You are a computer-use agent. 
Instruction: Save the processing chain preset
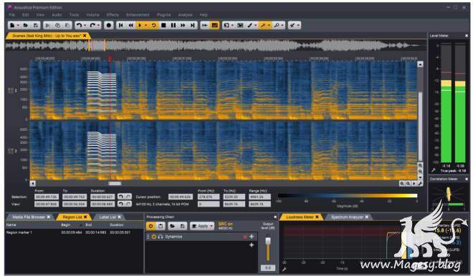[182, 226]
